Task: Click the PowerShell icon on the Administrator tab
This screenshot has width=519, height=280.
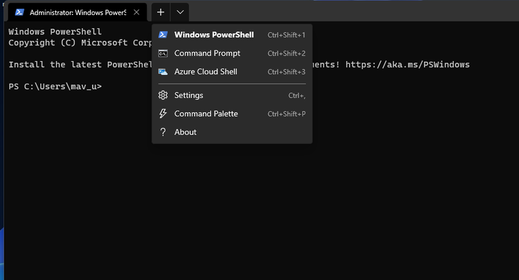Action: pyautogui.click(x=20, y=12)
